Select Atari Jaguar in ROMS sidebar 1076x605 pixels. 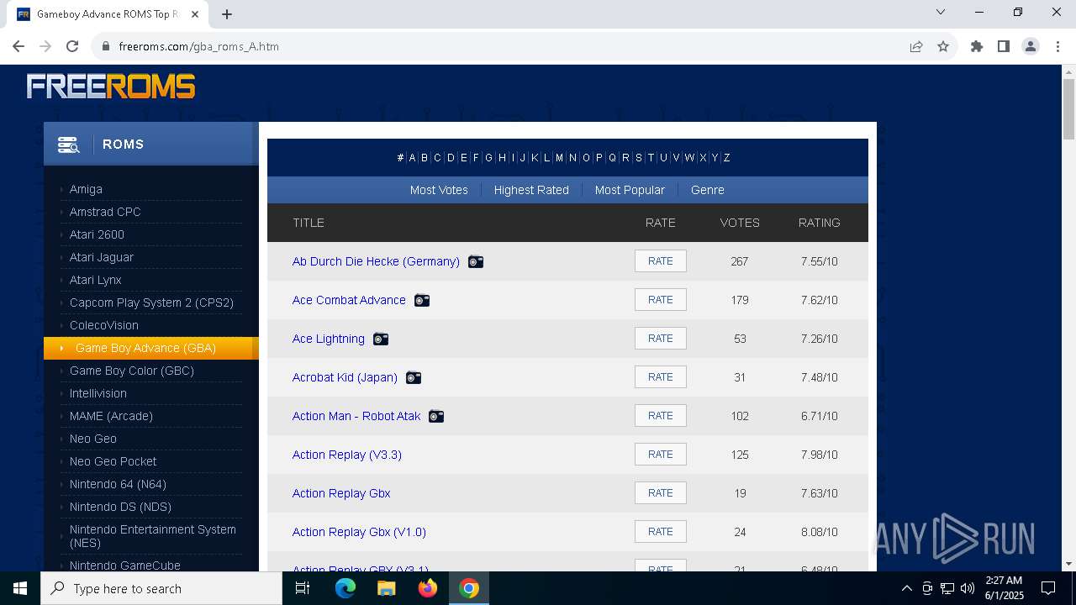click(x=102, y=257)
